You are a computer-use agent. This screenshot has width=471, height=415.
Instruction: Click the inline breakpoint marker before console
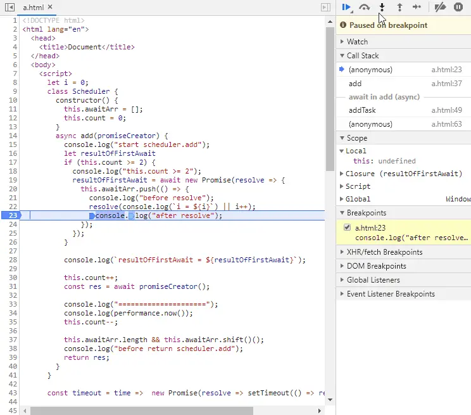[92, 215]
